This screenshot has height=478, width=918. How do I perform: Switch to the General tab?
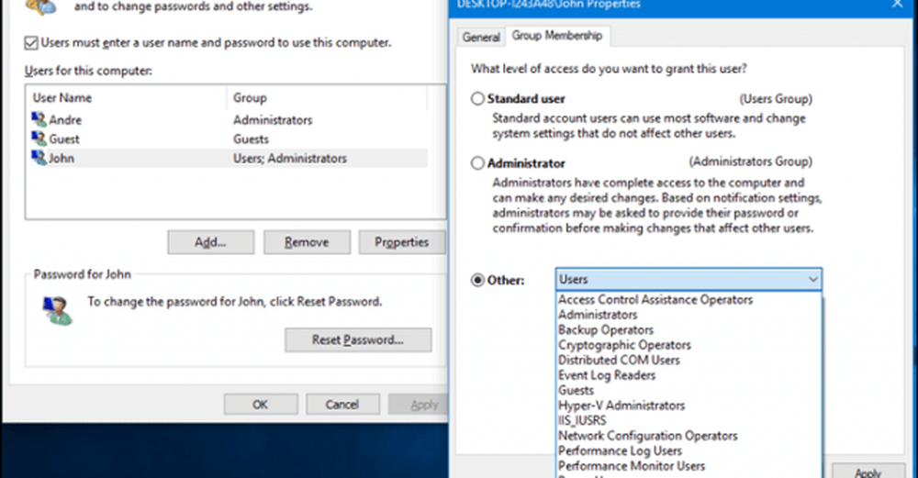click(481, 38)
